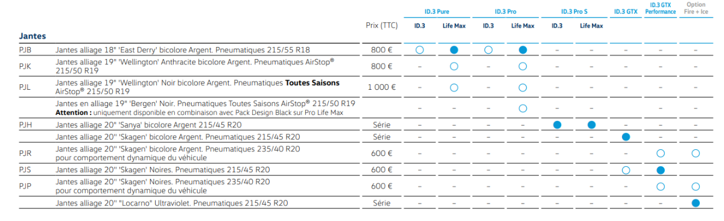
Task: Select PJR circle under Fire + Ice option
Action: 696,154
